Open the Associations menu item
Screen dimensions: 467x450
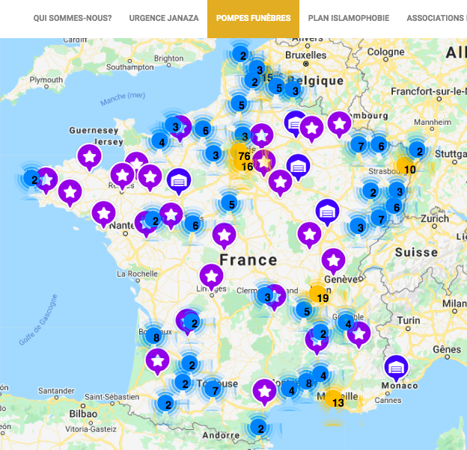(436, 18)
